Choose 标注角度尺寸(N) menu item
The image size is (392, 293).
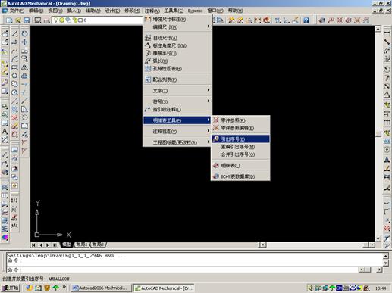click(x=177, y=45)
